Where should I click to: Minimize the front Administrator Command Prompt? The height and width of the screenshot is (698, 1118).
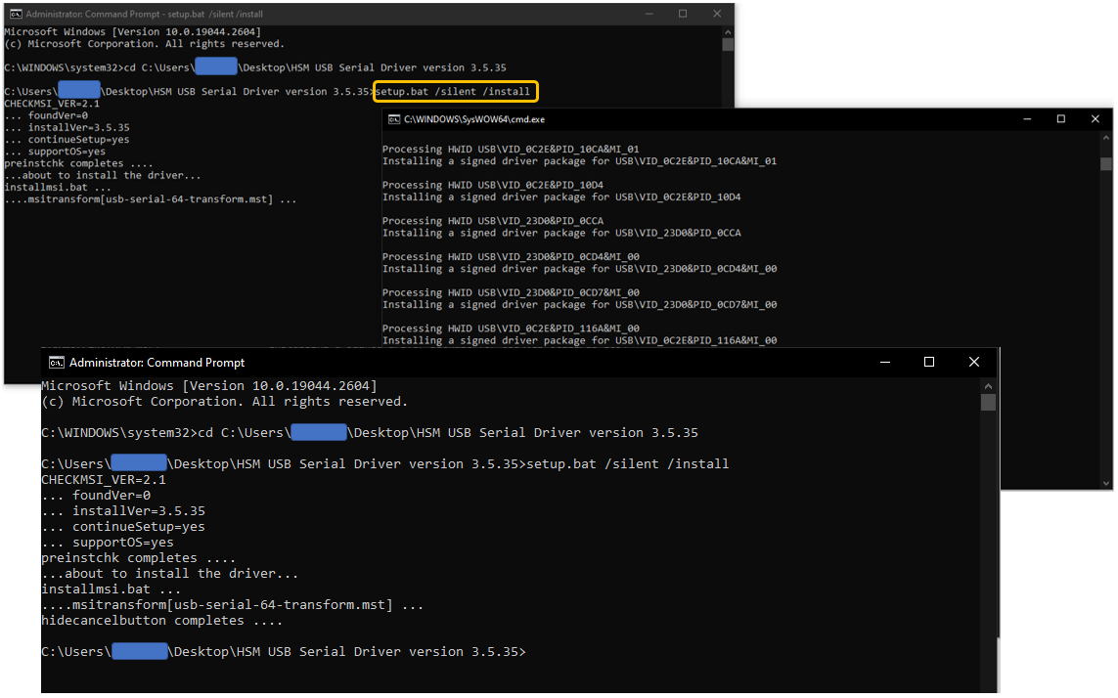coord(885,361)
